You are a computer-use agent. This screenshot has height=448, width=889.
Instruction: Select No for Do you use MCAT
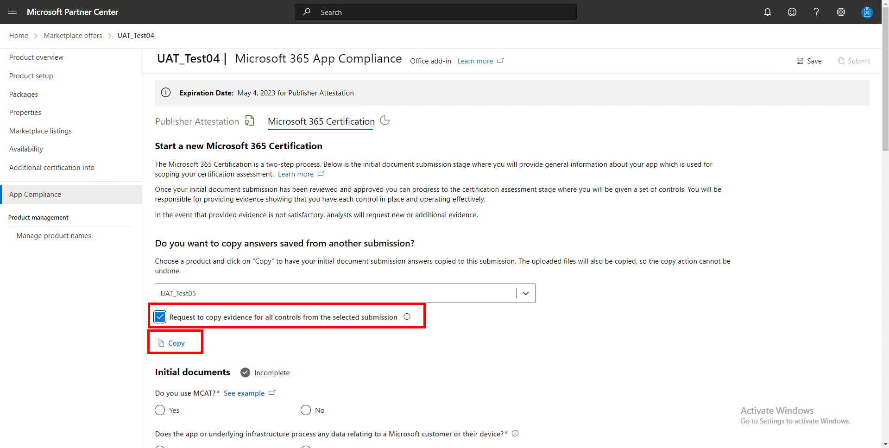pyautogui.click(x=306, y=410)
